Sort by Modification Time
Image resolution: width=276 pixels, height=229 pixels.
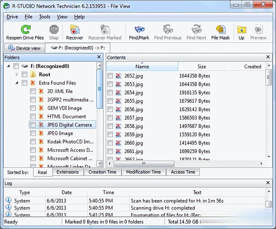click(143, 172)
